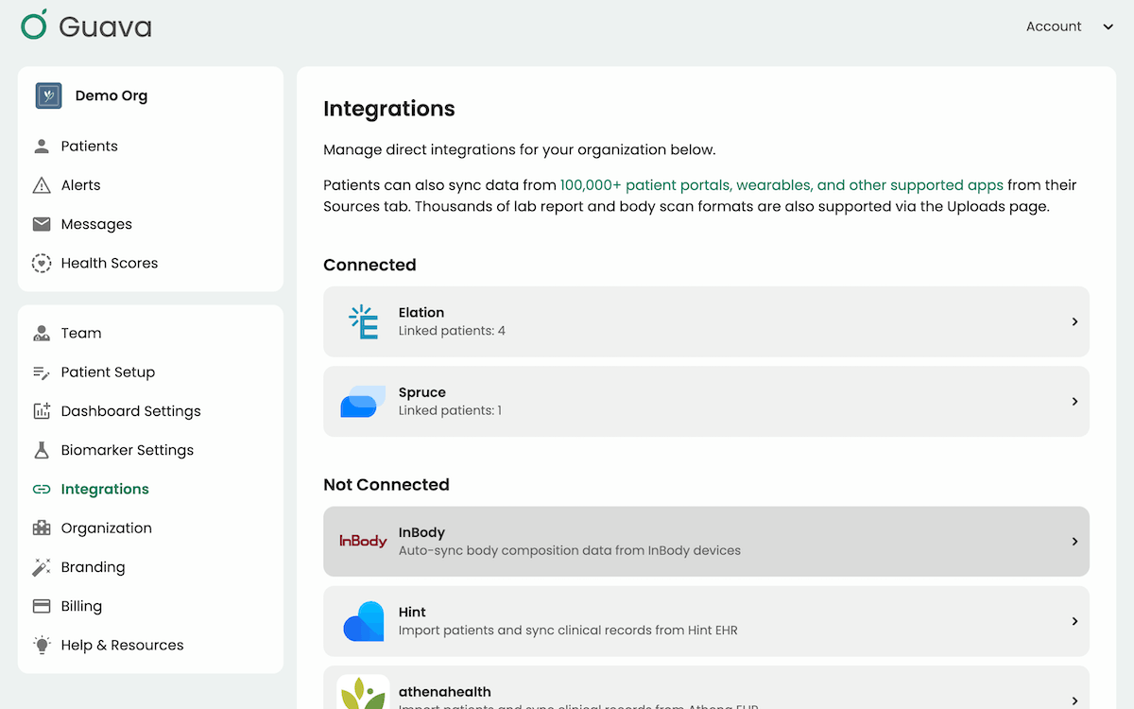Click the athenahealth leaf logo
1134x709 pixels.
(x=363, y=691)
